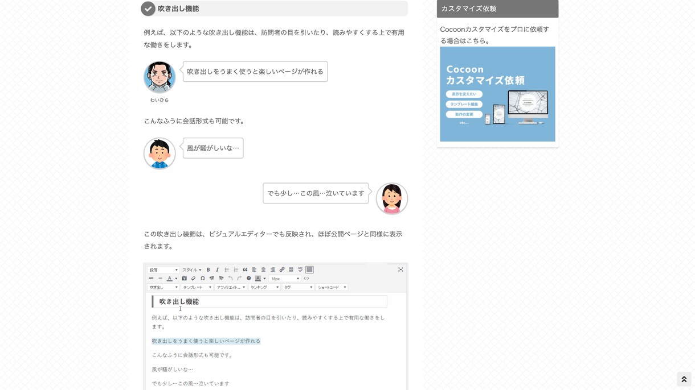Click the Bold icon in the editor toolbar
This screenshot has height=390, width=695.
pyautogui.click(x=208, y=269)
